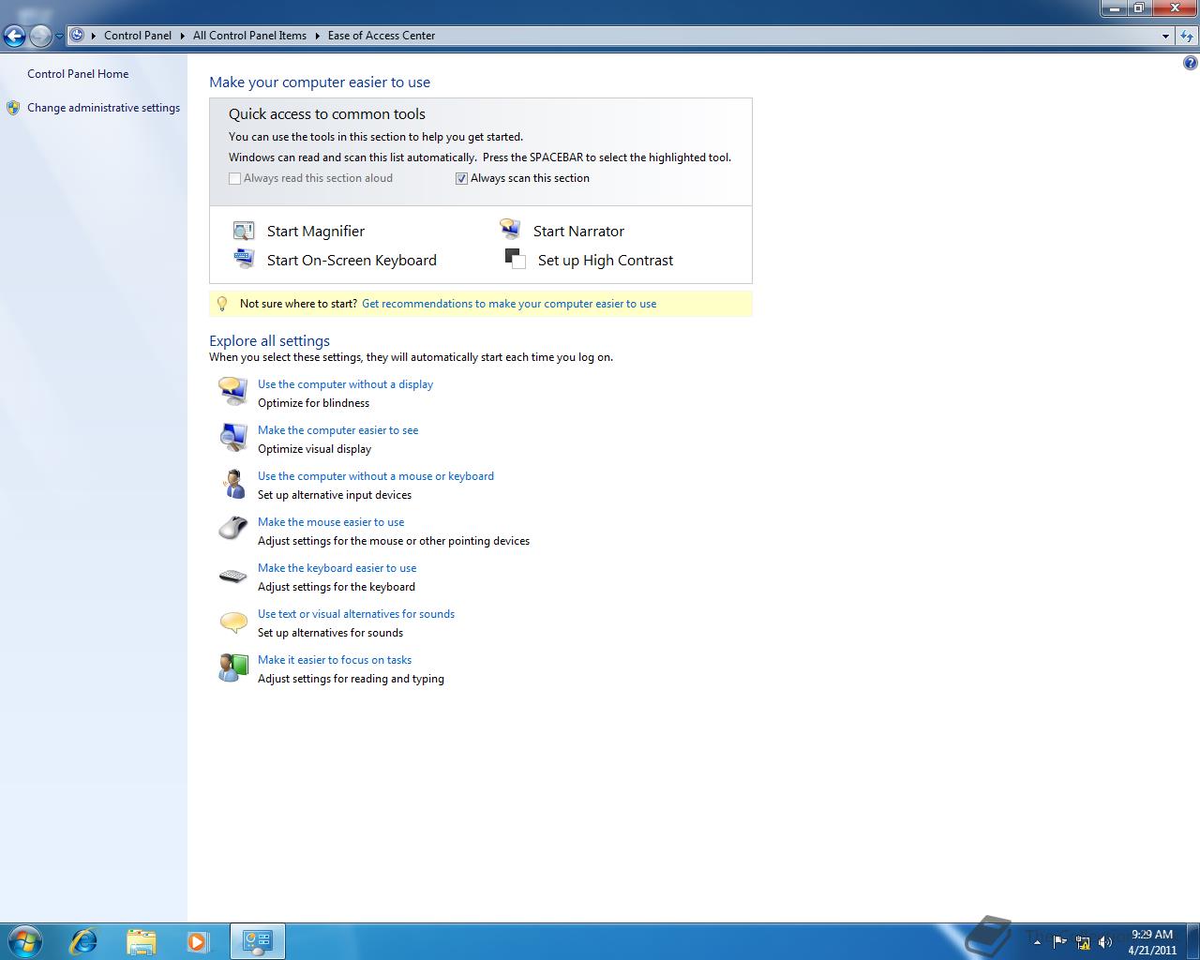Click All Control Panel Items breadcrumb
1200x960 pixels.
click(249, 36)
